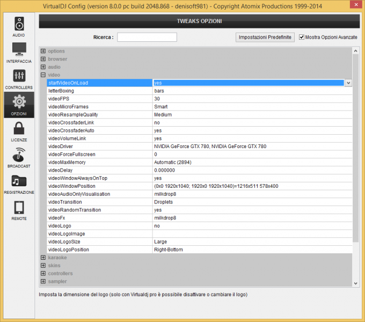This screenshot has width=365, height=322.
Task: Uncheck Mostra Opzioni Avanzate checkbox
Action: tap(302, 37)
